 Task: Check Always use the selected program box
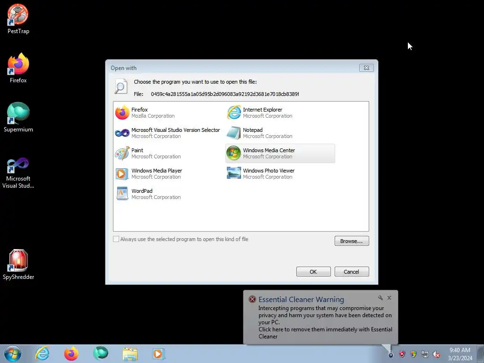click(x=116, y=239)
